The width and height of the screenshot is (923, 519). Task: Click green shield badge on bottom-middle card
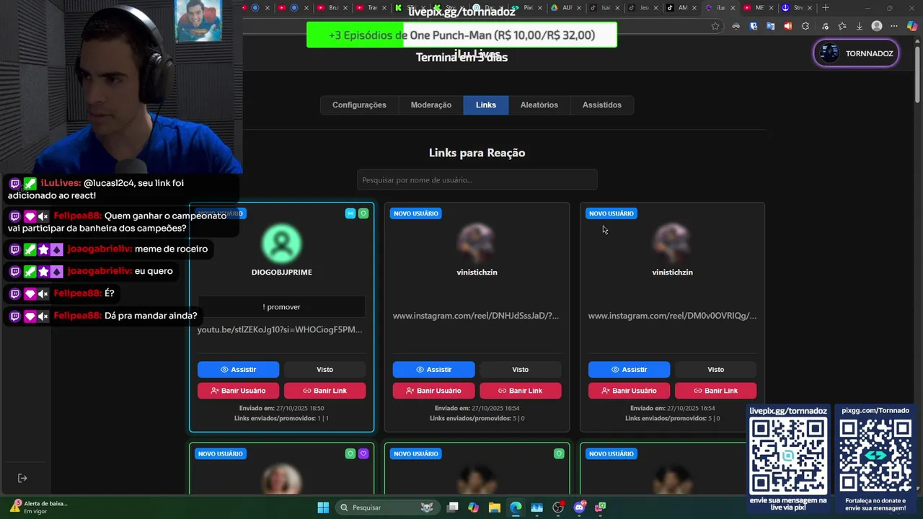click(559, 453)
